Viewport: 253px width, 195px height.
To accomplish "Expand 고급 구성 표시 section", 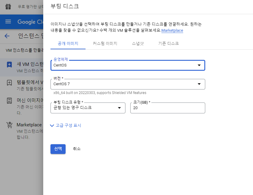I will 66,125.
